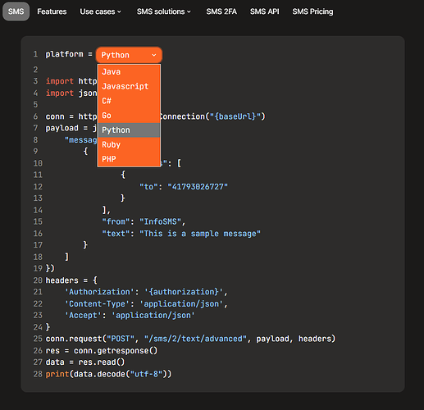Click the "/sms/2/text/advanced" code string
424x410 pixels.
click(195, 339)
